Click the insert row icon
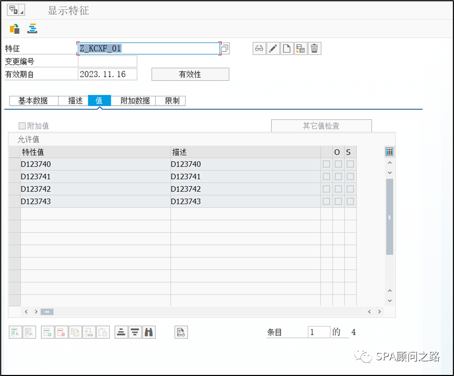This screenshot has width=454, height=376. pyautogui.click(x=48, y=332)
